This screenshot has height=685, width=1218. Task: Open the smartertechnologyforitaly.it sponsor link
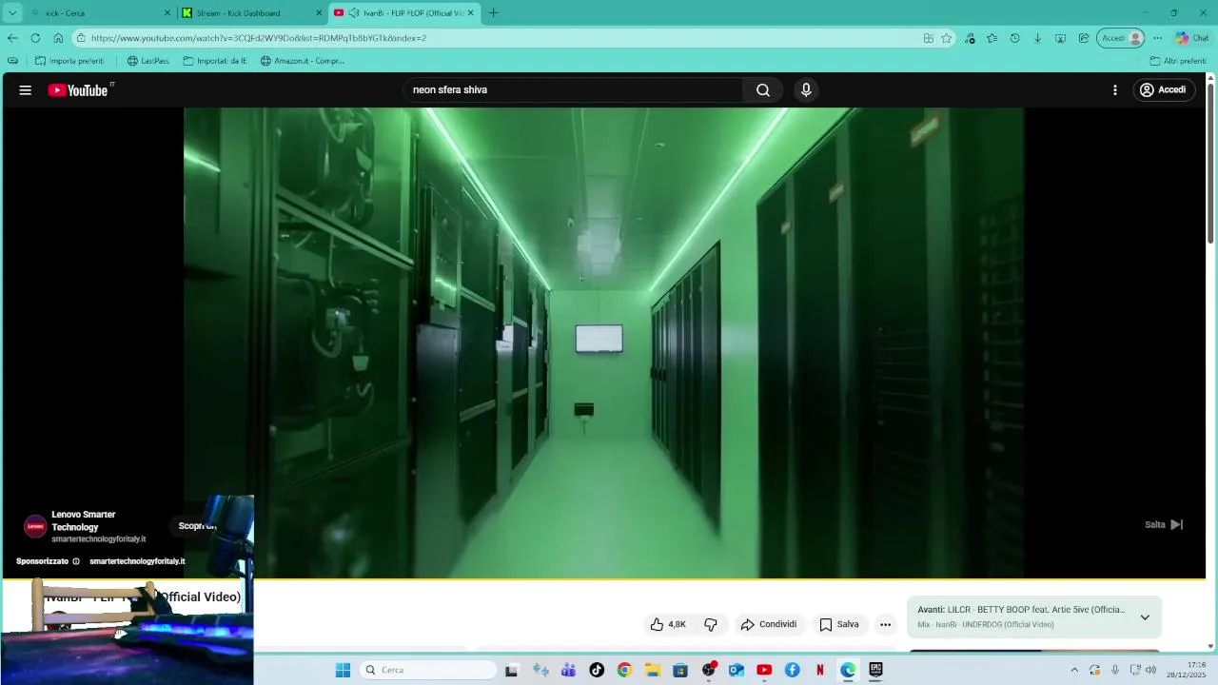pos(137,561)
